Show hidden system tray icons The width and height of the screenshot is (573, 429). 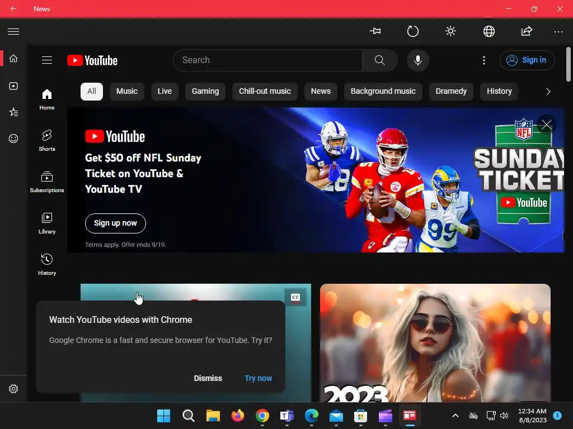(455, 416)
